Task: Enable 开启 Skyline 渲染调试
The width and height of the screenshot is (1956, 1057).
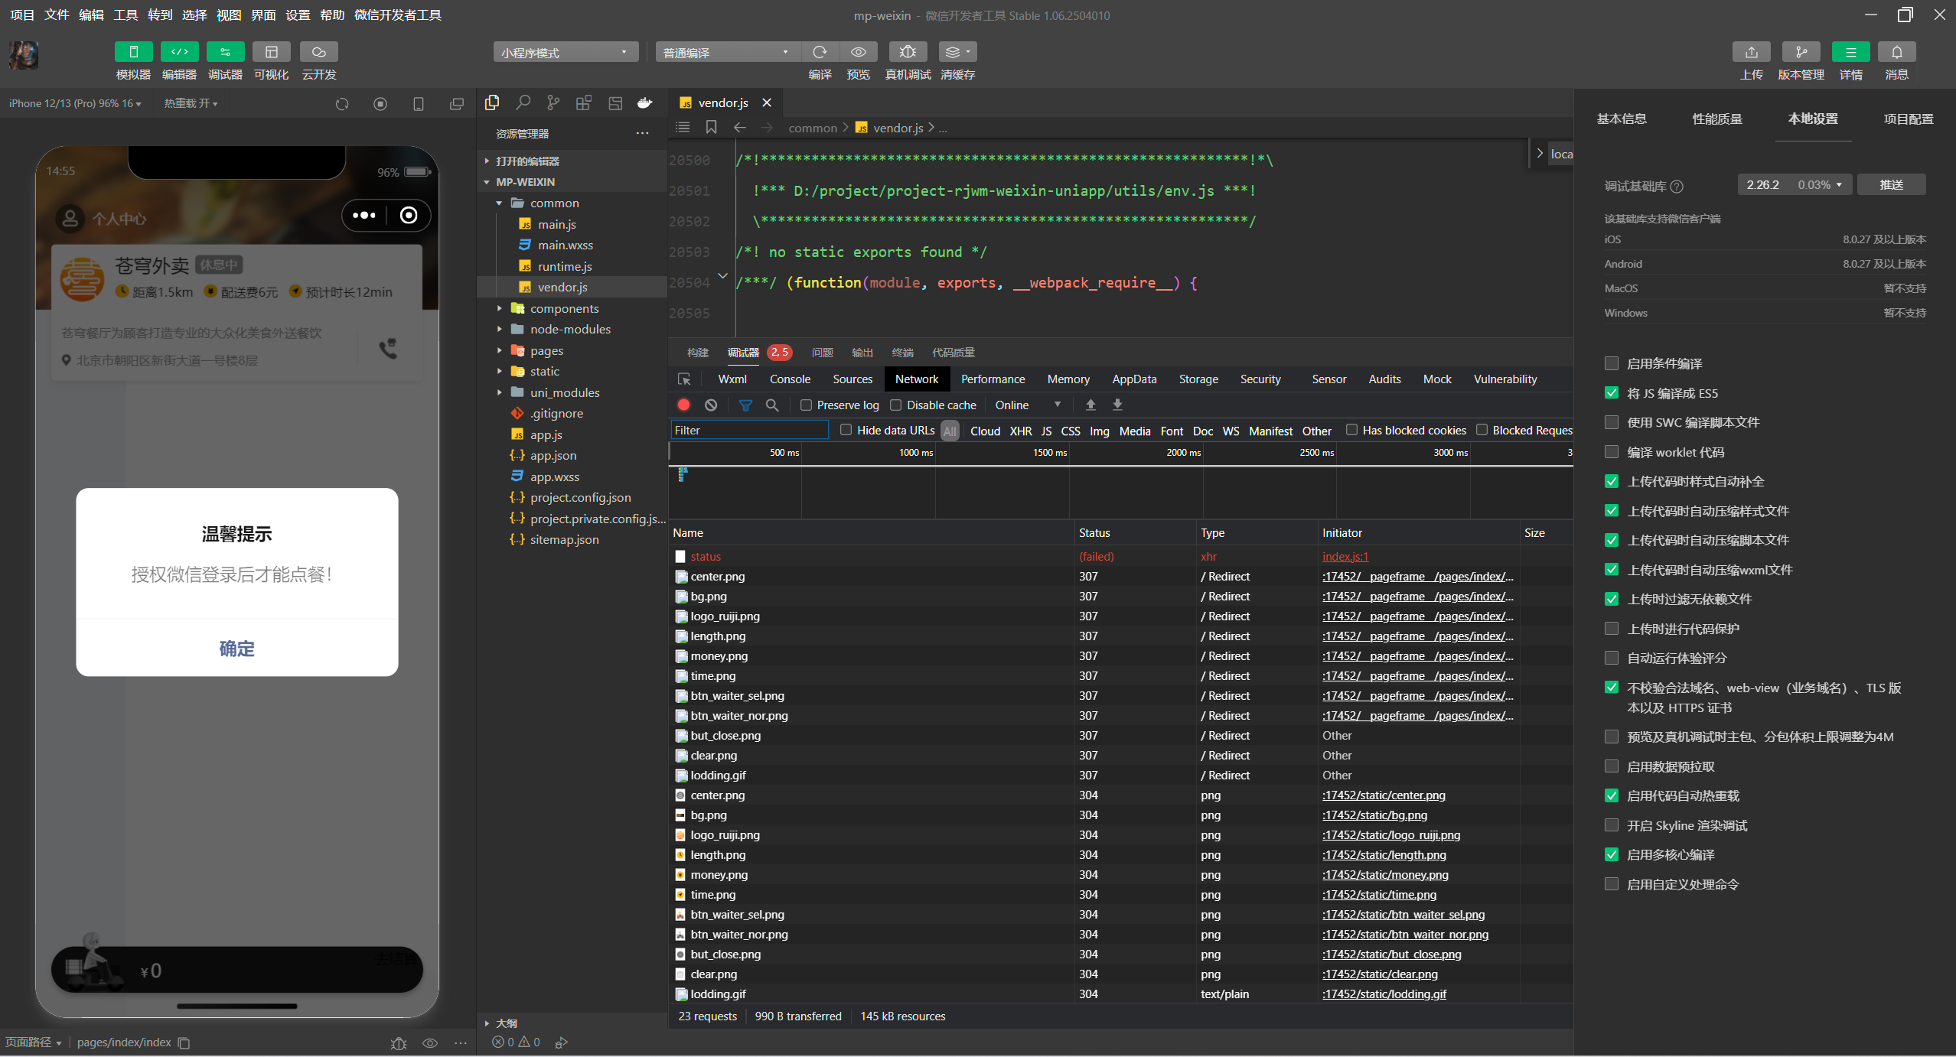Action: (1611, 825)
